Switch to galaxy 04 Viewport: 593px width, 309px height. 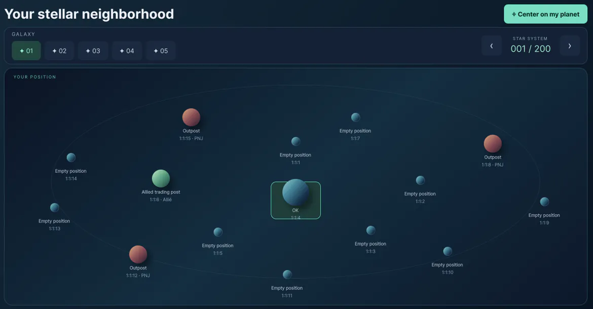pos(127,51)
